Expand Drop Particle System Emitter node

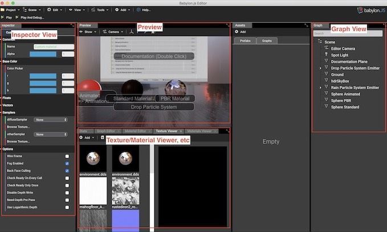(320, 68)
